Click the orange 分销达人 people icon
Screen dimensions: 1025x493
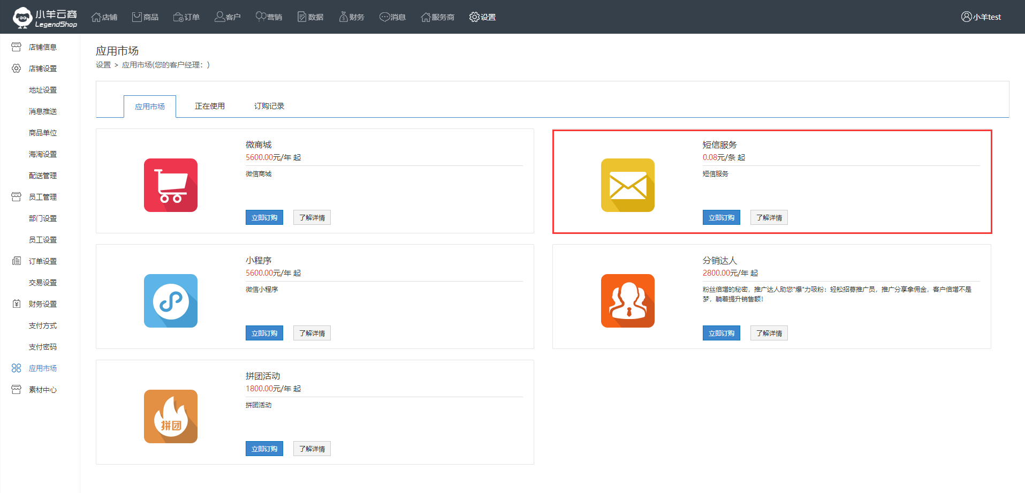627,301
